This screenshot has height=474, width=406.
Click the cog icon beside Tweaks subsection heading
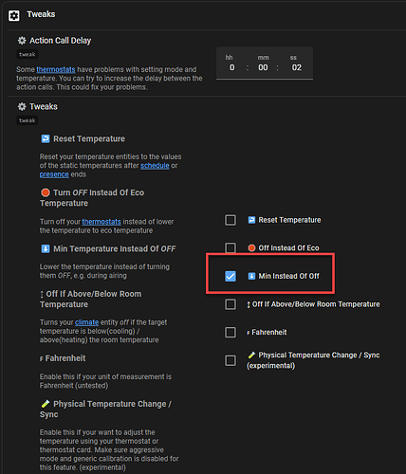coord(22,106)
